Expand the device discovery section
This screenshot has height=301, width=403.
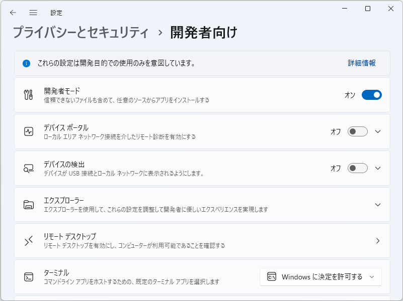[x=378, y=168]
